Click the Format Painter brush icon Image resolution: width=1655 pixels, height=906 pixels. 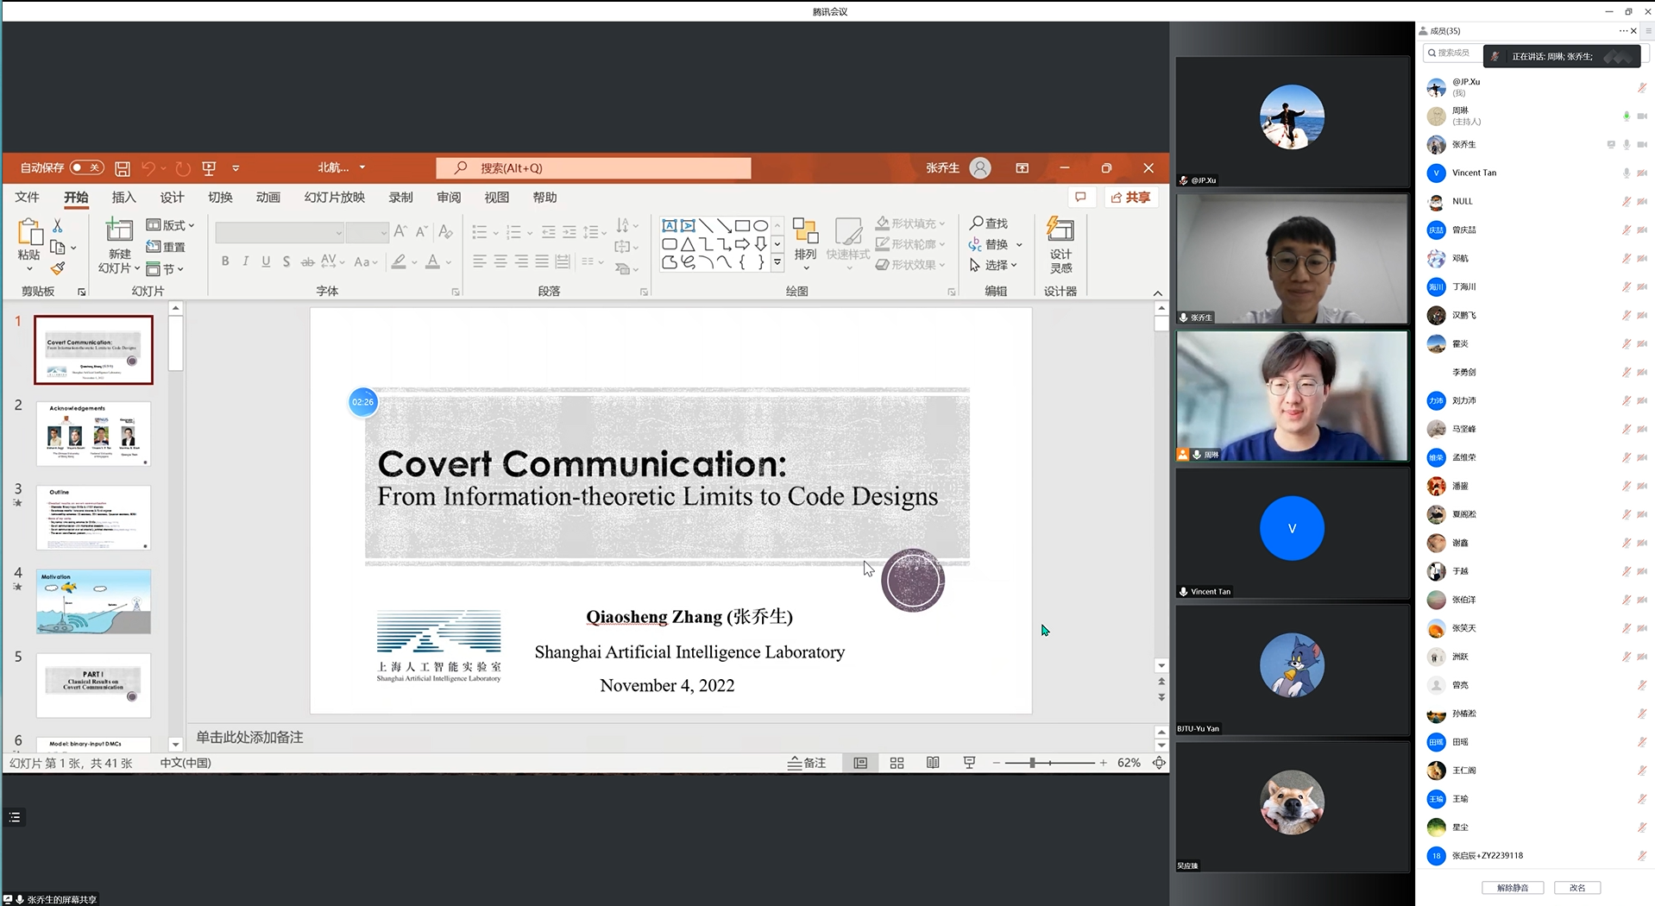coord(58,269)
